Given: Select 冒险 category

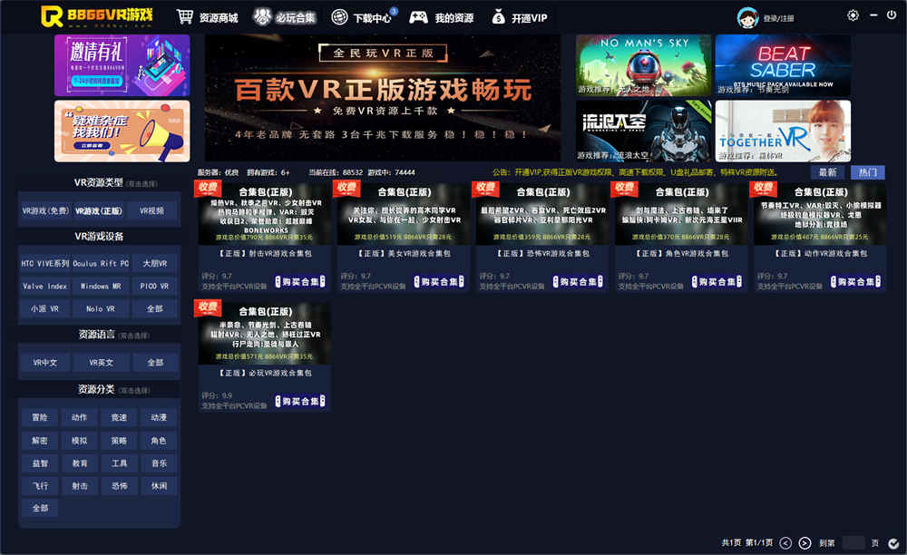Looking at the screenshot, I should point(40,417).
